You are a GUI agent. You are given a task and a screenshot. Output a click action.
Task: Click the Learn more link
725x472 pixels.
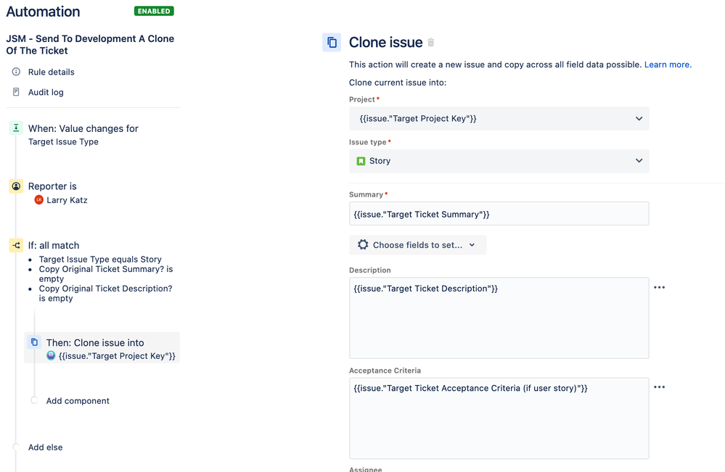668,65
